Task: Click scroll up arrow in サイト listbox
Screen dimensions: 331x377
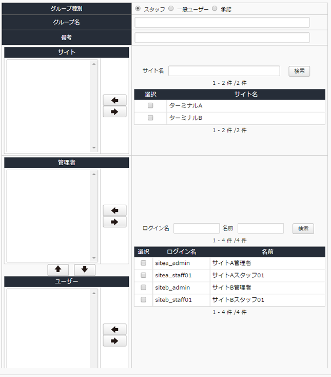Action: pyautogui.click(x=94, y=64)
